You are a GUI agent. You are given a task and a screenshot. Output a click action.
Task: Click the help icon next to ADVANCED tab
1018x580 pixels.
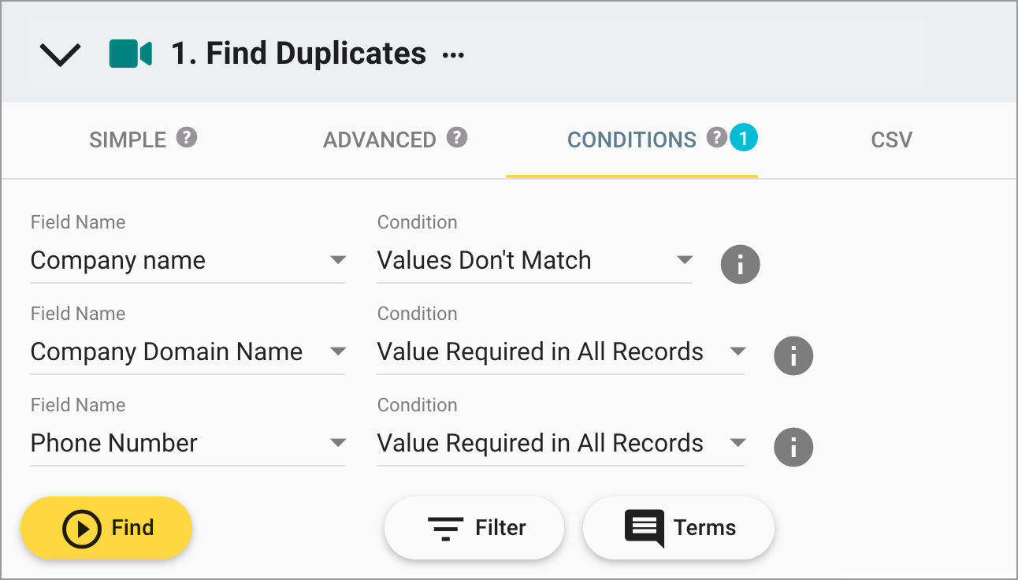(455, 138)
